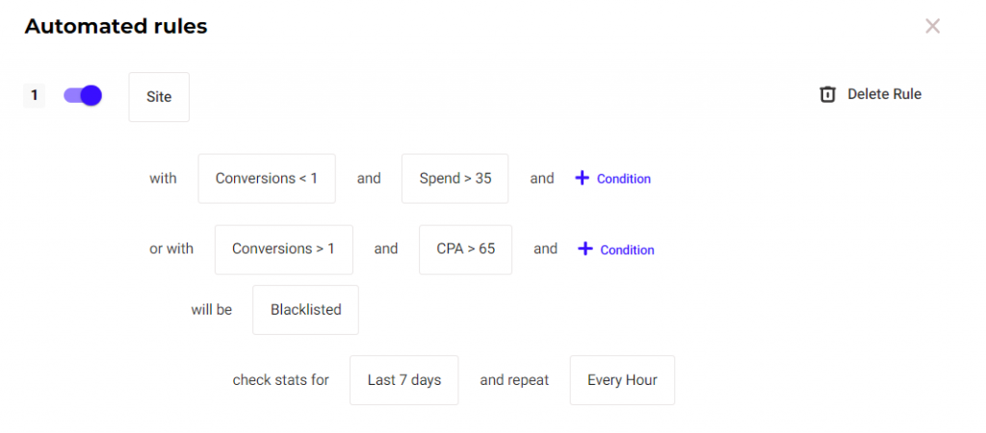The height and width of the screenshot is (433, 986).
Task: Click the rule number 1 badge
Action: tap(34, 95)
